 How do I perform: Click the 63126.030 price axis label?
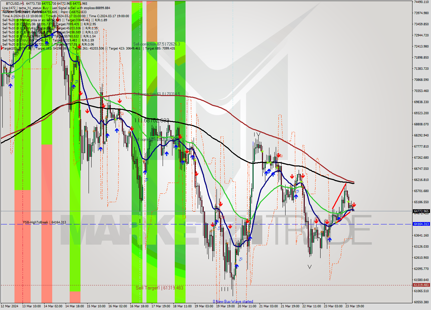coord(421,246)
